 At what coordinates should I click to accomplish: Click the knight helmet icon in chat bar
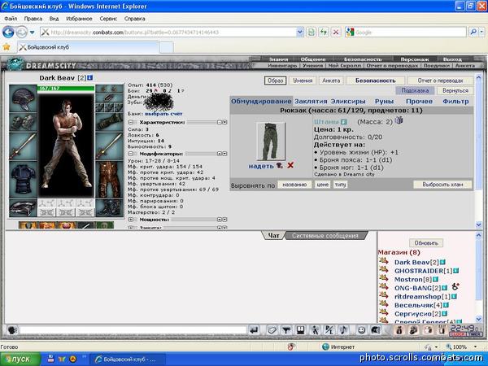(x=375, y=330)
